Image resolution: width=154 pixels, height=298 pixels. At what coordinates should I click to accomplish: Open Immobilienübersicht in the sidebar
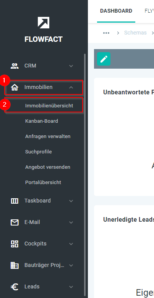(49, 106)
